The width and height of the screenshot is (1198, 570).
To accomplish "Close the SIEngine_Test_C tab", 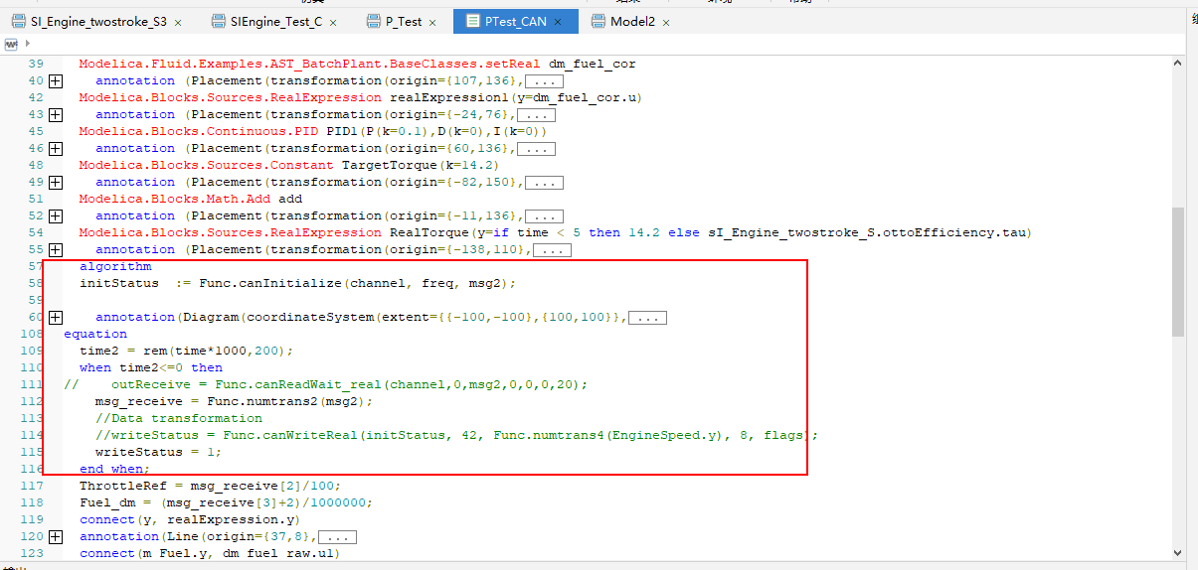I will coord(332,22).
